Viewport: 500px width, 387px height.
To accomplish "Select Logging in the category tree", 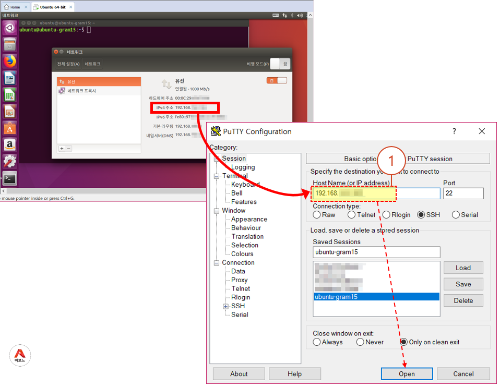I will (x=243, y=167).
